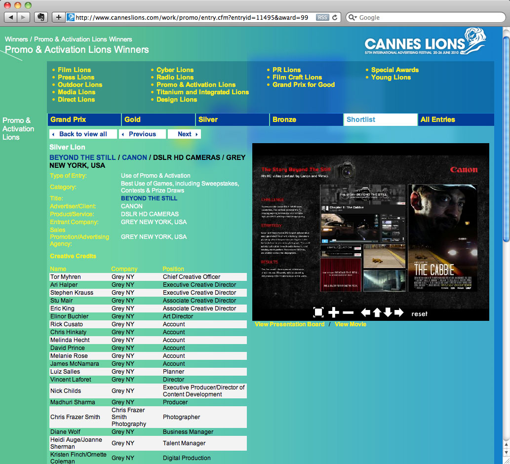Screen dimensions: 510x464
Task: Reload the page with the refresh icon
Action: (x=335, y=17)
